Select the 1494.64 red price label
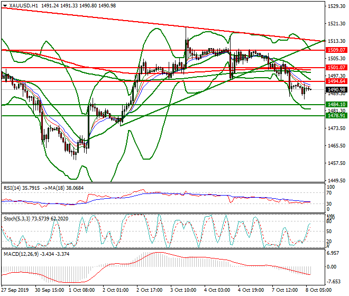Viewport: 349px width, 296px height. pyautogui.click(x=336, y=81)
